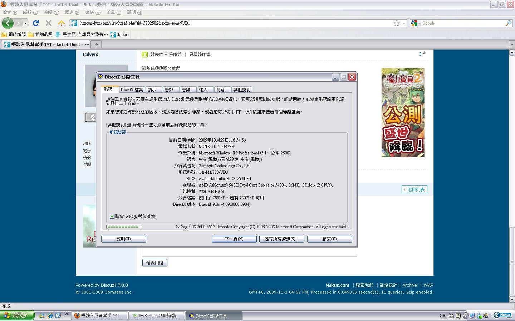Screen dimensions: 515x321
Task: Click the DirectX dialog title icon
Action: pos(100,77)
